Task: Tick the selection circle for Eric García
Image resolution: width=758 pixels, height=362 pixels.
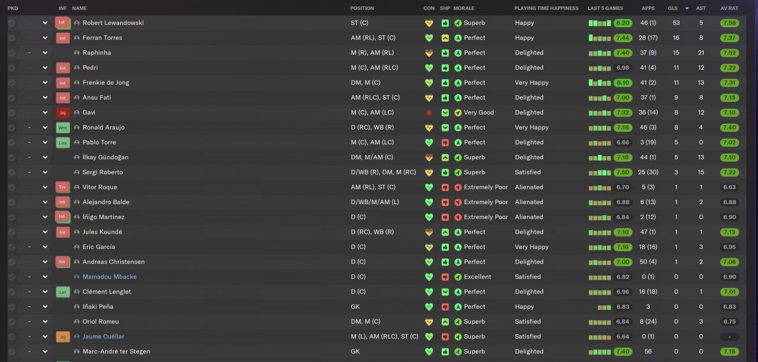Action: tap(11, 247)
